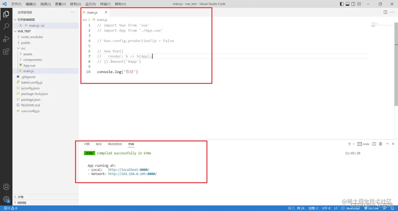Switch to the 终端 panel tab

(131, 144)
